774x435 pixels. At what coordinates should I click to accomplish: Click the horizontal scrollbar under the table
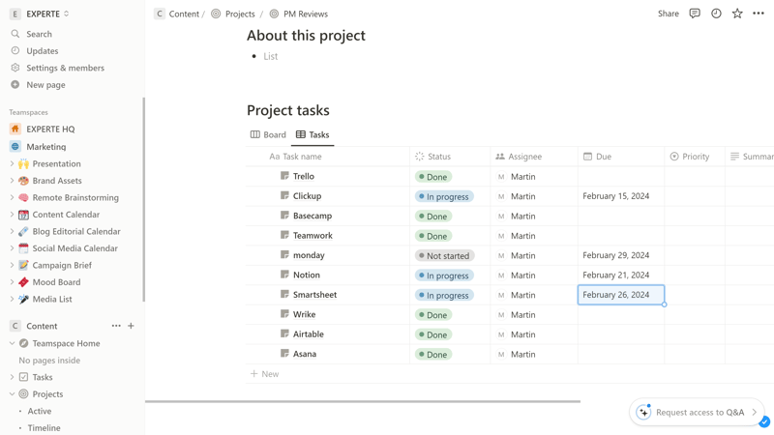click(x=363, y=401)
